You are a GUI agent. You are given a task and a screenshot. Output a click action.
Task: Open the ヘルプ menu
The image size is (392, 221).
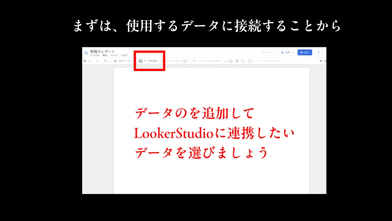(124, 55)
